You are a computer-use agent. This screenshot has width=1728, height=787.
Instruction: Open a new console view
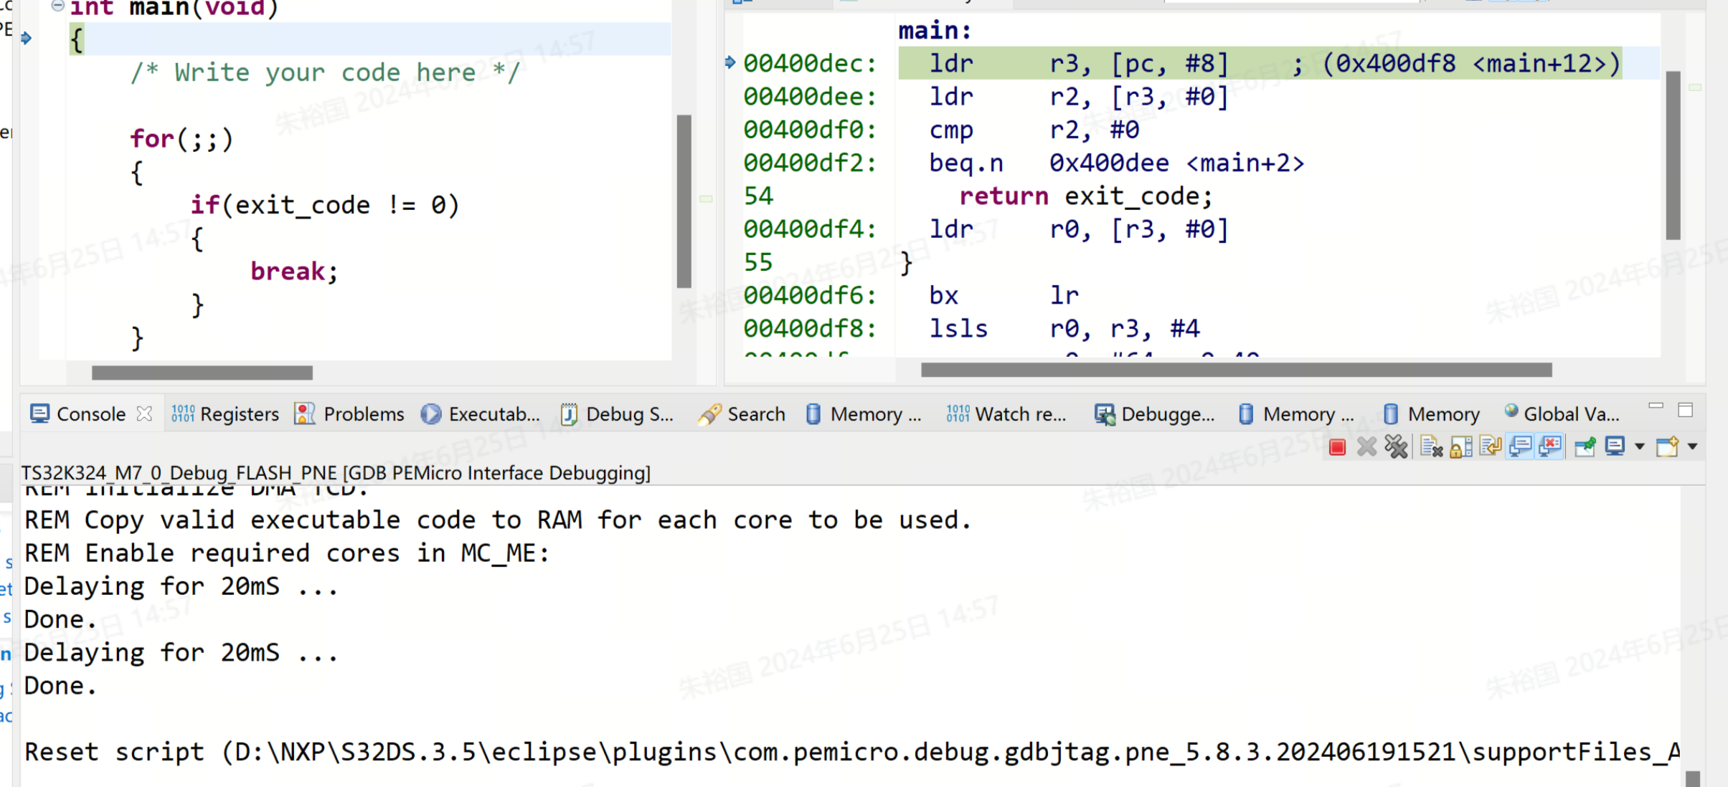point(1667,447)
